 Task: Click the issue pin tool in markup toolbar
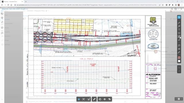tap(179, 45)
